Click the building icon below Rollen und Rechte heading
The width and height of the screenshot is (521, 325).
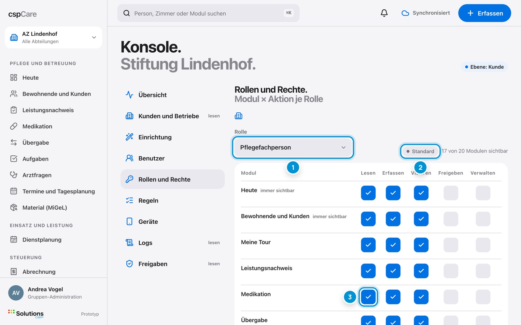coord(239,116)
